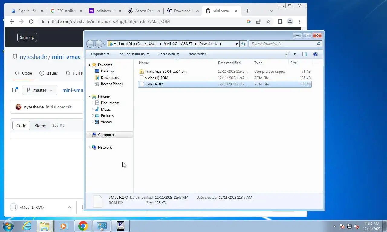Open the Downloads breadcrumb in address bar
The width and height of the screenshot is (387, 232).
pyautogui.click(x=208, y=44)
